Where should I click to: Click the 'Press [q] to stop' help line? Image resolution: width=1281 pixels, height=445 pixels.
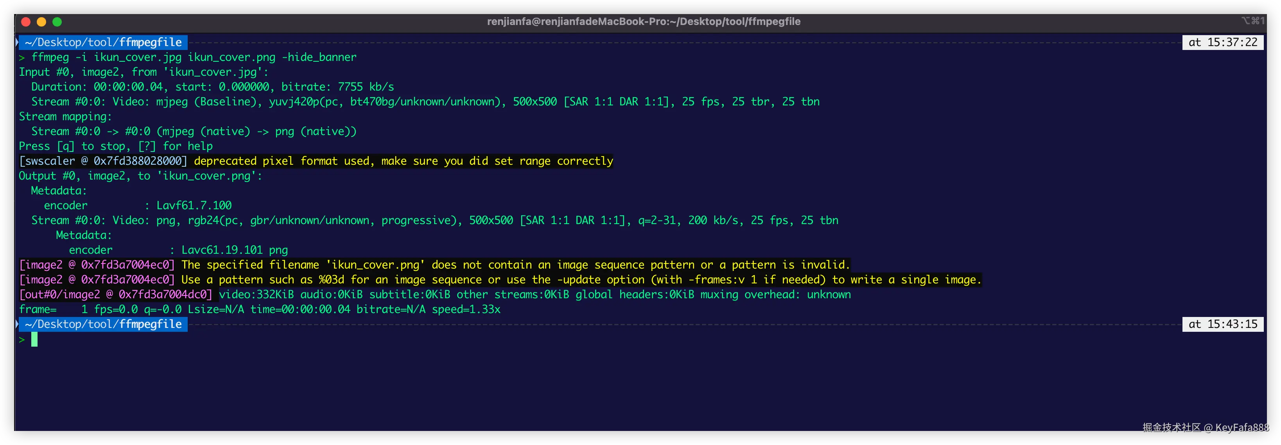[115, 146]
